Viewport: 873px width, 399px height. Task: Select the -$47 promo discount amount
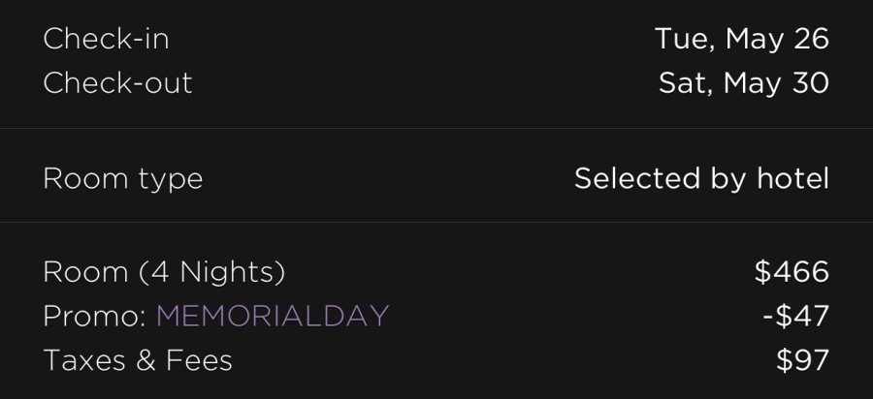tap(795, 316)
